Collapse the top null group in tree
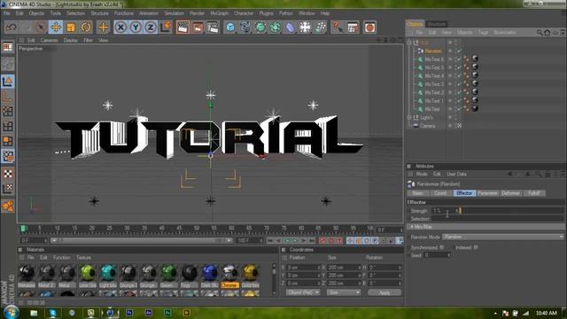The width and height of the screenshot is (567, 319). (409, 43)
